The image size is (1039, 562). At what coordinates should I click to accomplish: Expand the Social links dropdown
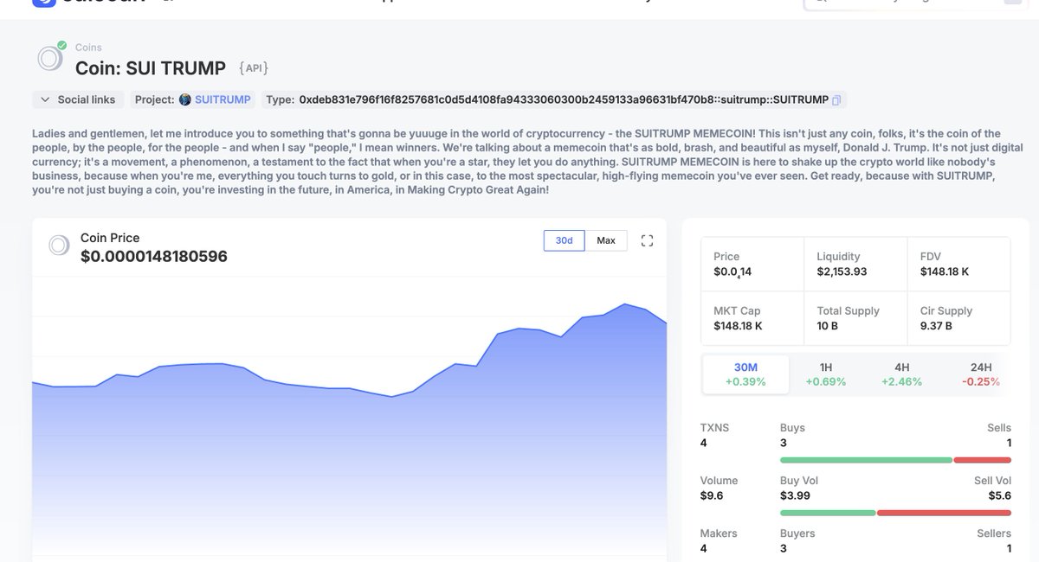(x=79, y=99)
